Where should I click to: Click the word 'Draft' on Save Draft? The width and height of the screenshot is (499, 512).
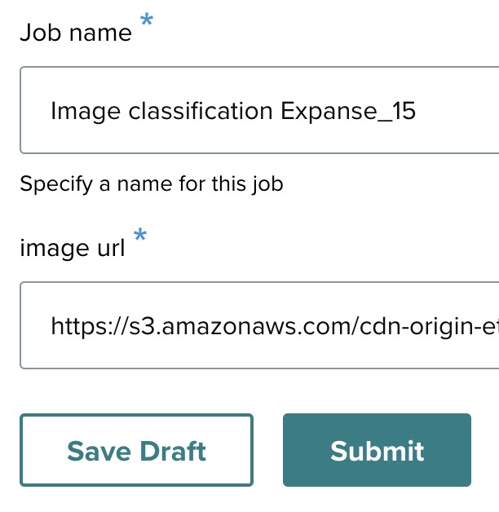[170, 451]
